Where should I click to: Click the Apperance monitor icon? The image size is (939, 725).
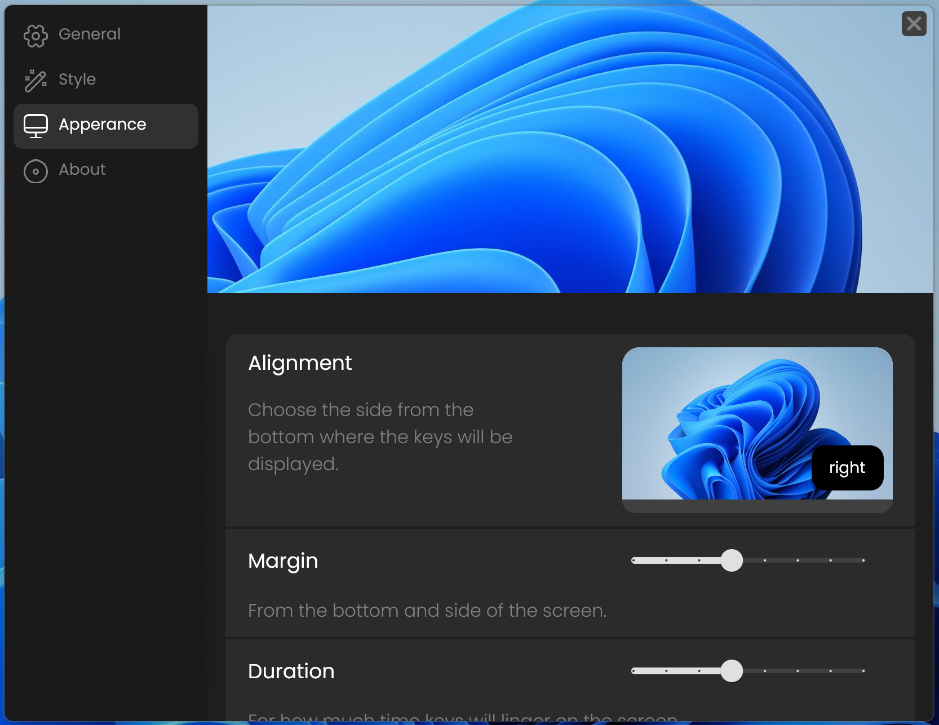pos(36,126)
